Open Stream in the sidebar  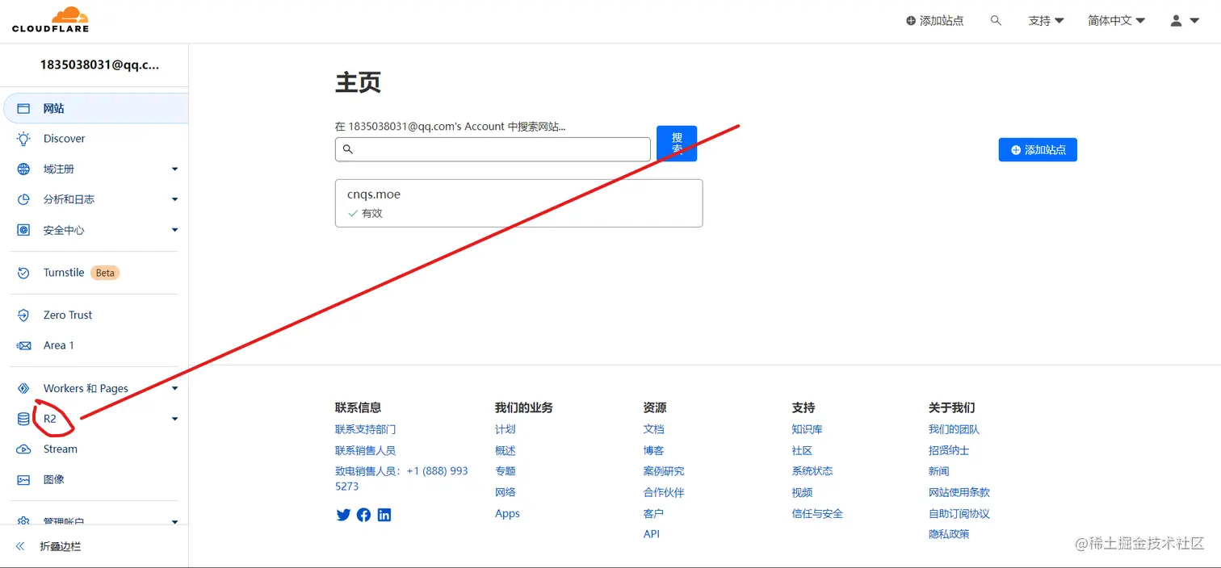[x=61, y=449]
